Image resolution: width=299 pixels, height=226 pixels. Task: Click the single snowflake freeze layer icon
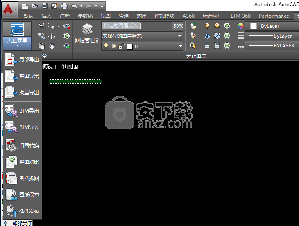pos(207,36)
